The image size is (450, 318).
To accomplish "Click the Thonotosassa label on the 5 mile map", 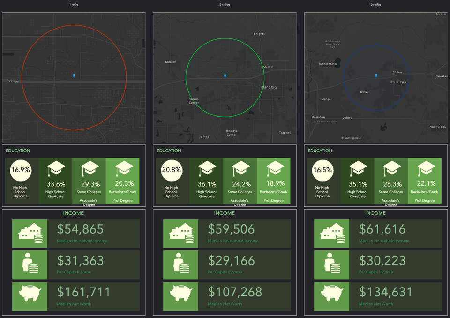I will coord(328,64).
